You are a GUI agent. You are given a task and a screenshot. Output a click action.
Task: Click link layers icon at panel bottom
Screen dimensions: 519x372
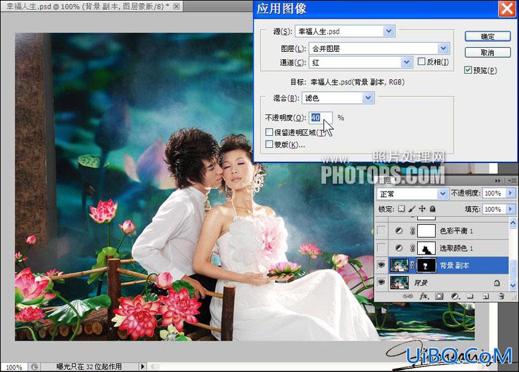pyautogui.click(x=407, y=296)
